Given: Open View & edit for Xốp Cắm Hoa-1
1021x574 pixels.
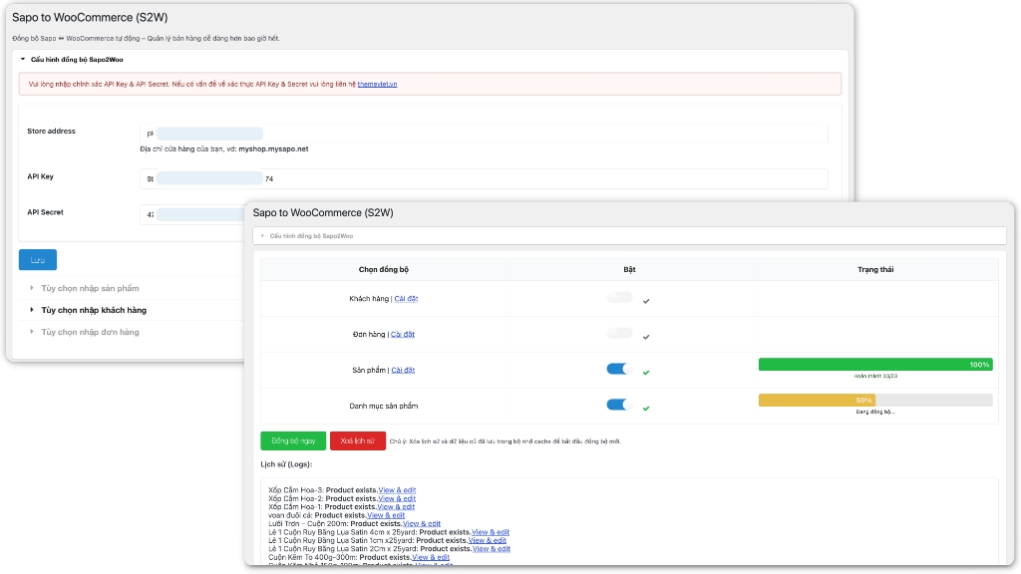Looking at the screenshot, I should (x=396, y=507).
